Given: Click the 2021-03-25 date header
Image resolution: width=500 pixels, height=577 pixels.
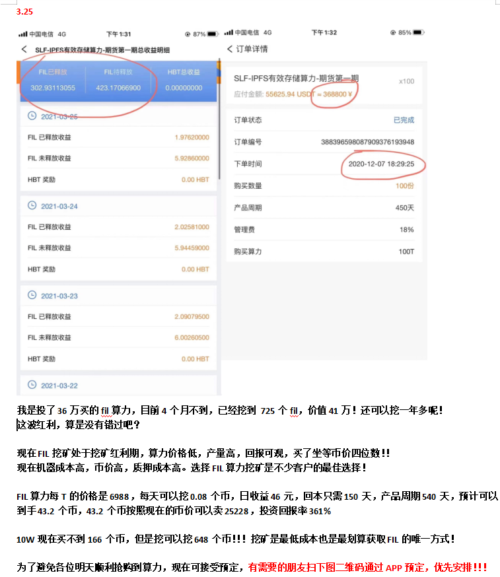Looking at the screenshot, I should coord(59,117).
